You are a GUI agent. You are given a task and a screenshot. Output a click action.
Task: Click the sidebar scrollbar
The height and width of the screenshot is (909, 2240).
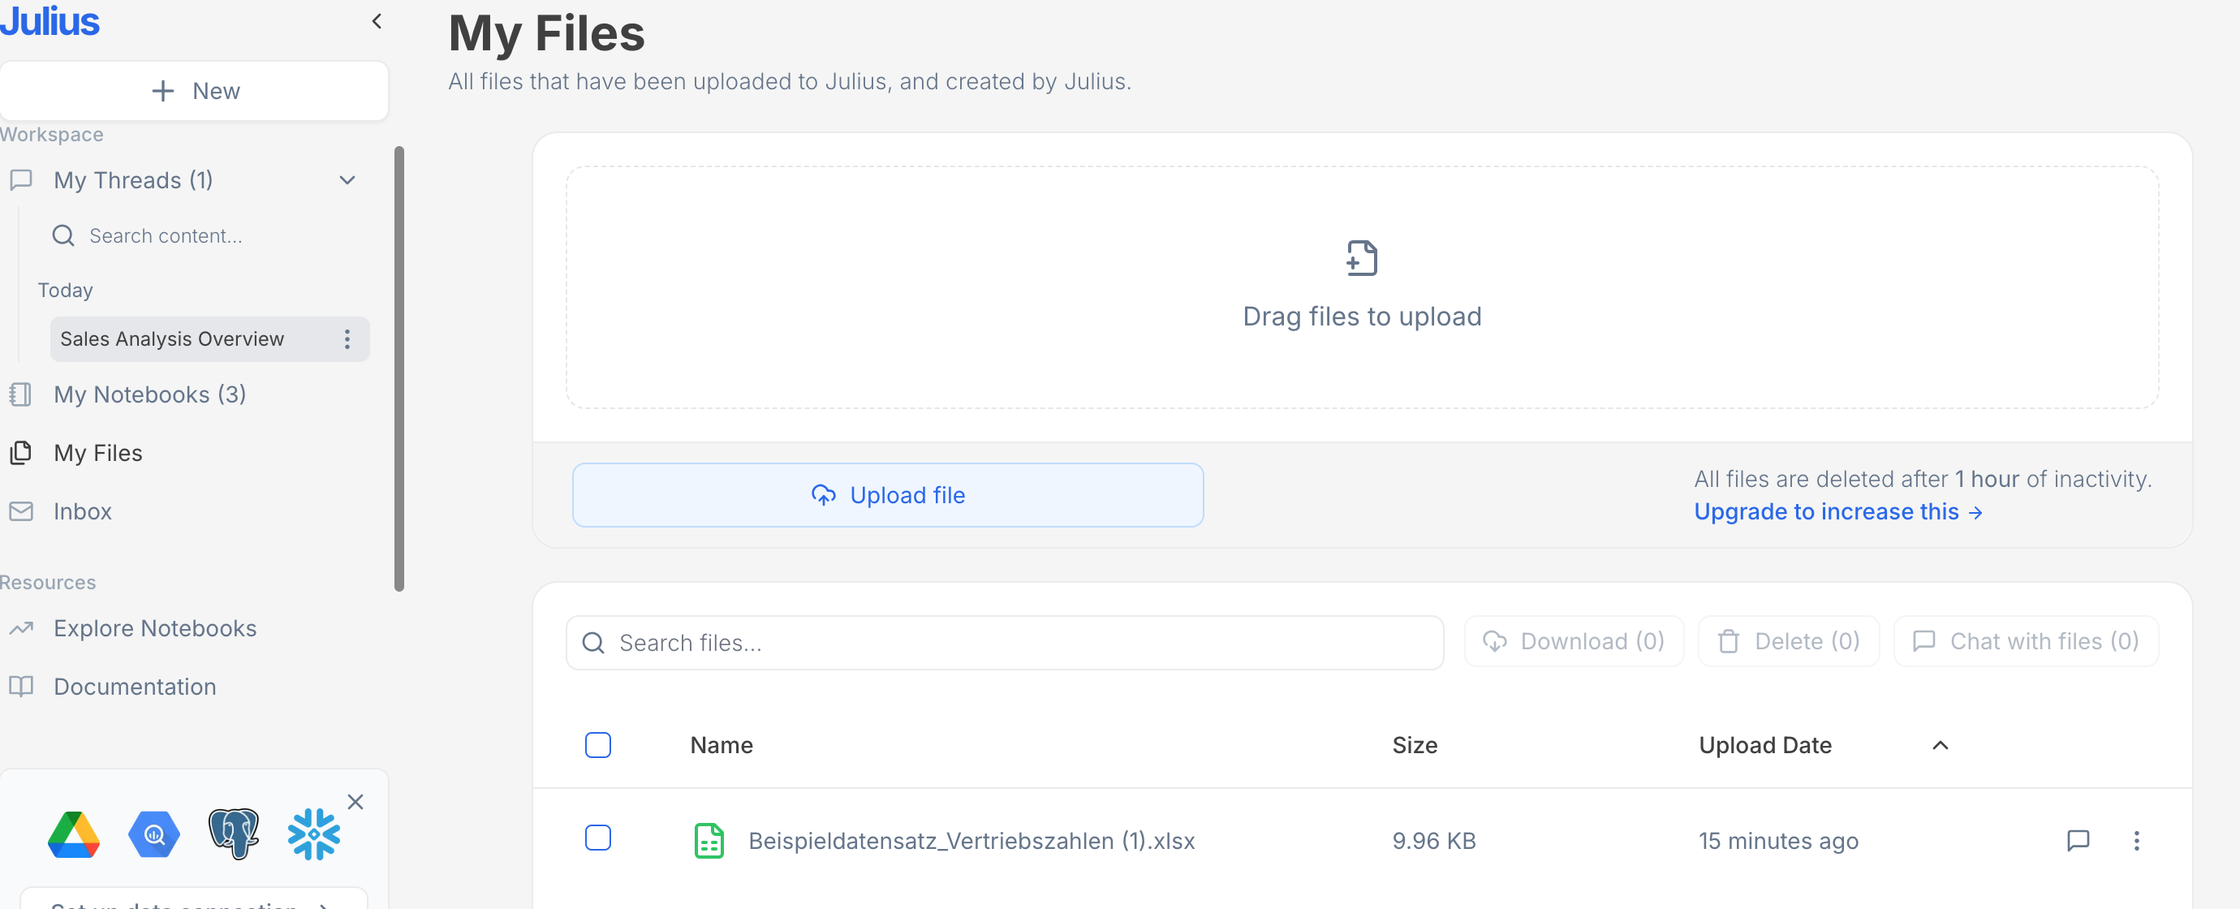tap(399, 368)
